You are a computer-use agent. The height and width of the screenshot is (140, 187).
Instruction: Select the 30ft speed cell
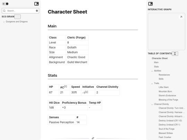tap(75, 93)
